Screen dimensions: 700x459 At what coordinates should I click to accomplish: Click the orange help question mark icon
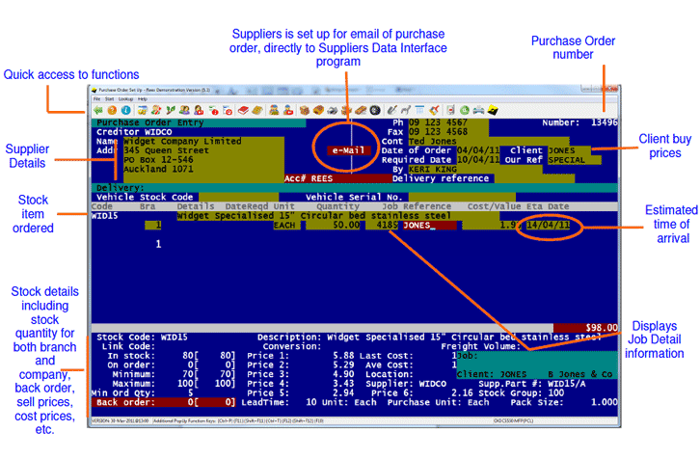tap(112, 111)
